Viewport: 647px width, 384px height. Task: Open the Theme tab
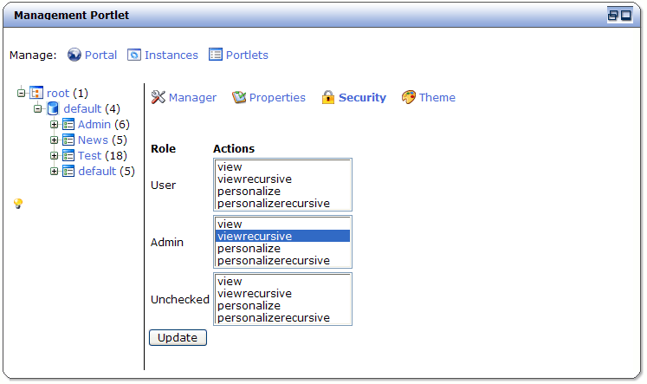(437, 97)
